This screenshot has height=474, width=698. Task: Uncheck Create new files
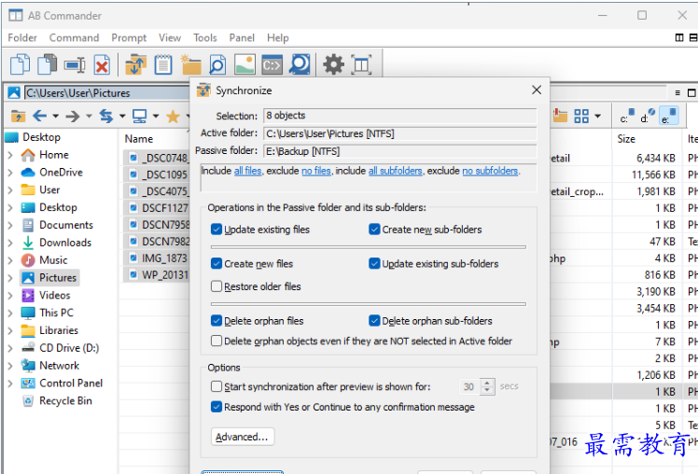(x=216, y=263)
